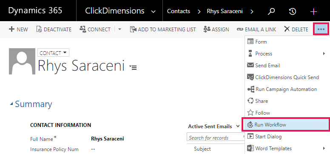
Task: Click the Subject column header
Action: coord(202,149)
